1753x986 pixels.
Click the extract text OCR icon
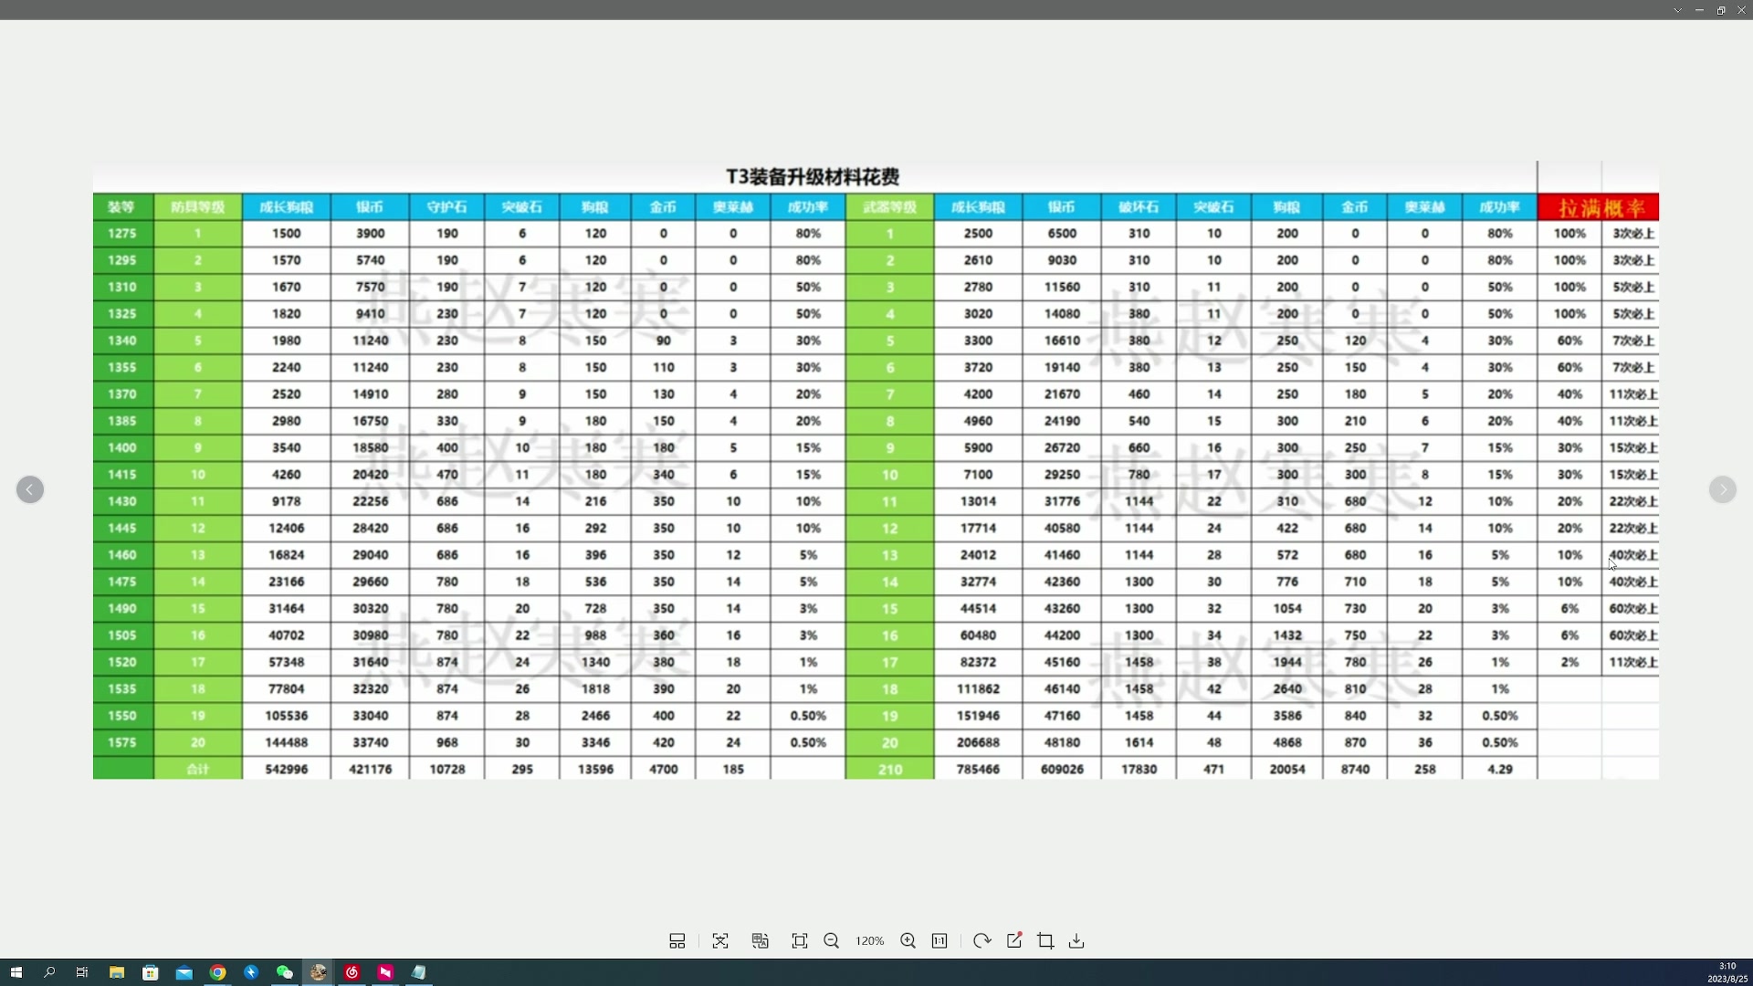coord(720,941)
